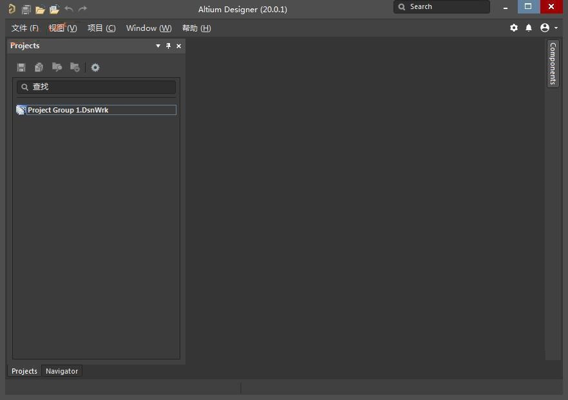568x400 pixels.
Task: Minimize the Altium Designer window
Action: click(x=506, y=7)
